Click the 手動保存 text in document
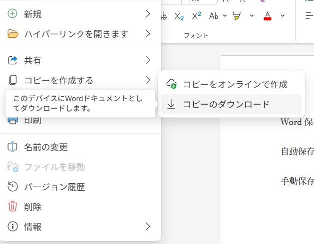 pos(298,181)
